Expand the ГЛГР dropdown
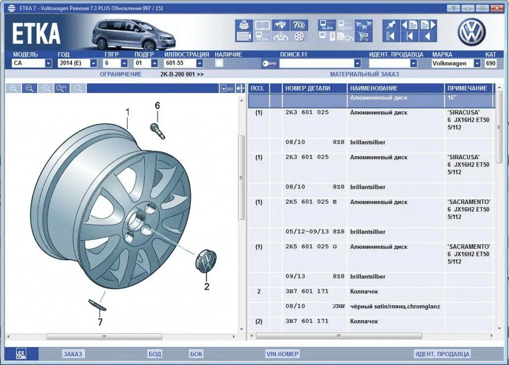509x365 pixels. pyautogui.click(x=124, y=63)
